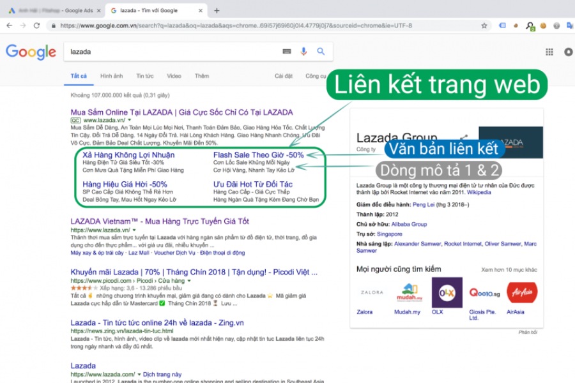This screenshot has width=575, height=383.
Task: Open sitelink Flash Sale Theo Giờ -50%
Action: [259, 154]
